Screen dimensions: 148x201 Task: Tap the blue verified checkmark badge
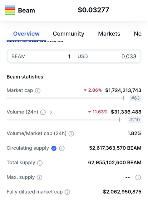pyautogui.click(x=54, y=148)
